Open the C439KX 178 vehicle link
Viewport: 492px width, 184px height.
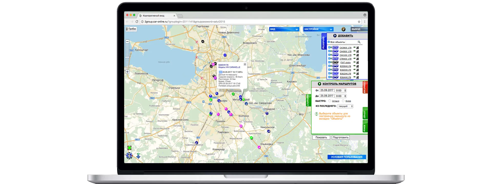(x=345, y=48)
